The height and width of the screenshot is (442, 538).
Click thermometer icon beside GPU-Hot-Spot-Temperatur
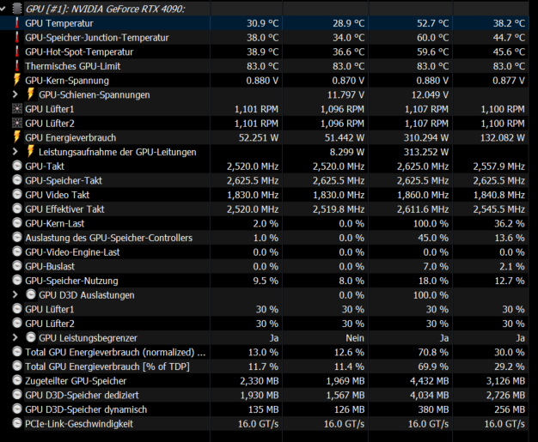click(17, 51)
